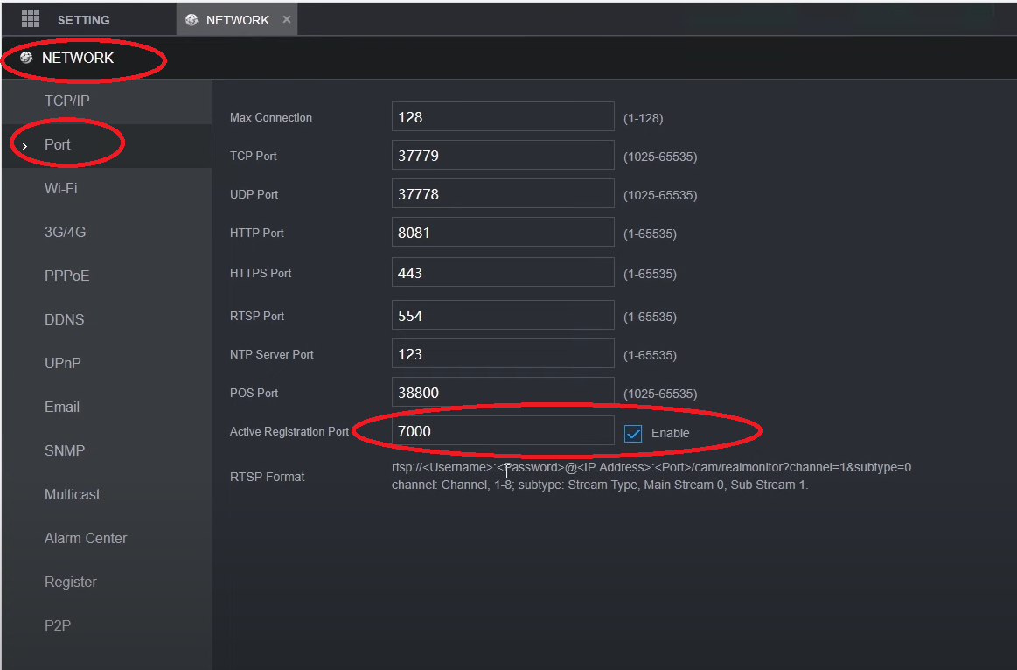Go to the 3G/4G section
Image resolution: width=1017 pixels, height=670 pixels.
[x=66, y=233]
